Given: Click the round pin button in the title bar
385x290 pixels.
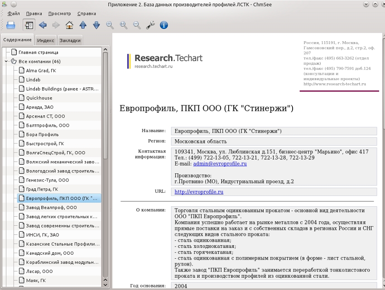Looking at the screenshot, I should point(14,4).
